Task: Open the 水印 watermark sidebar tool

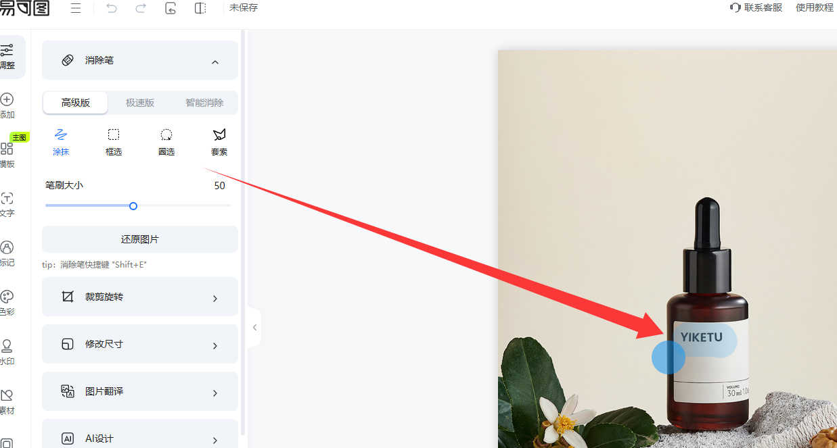Action: point(7,353)
